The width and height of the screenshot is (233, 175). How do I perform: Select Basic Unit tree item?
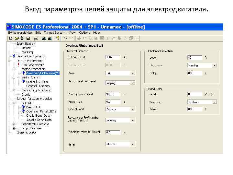(x=33, y=107)
